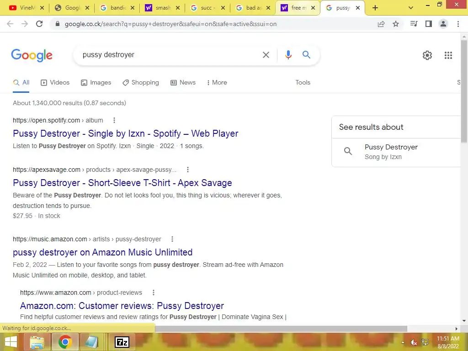The image size is (468, 351).
Task: Open Google quick settings gear
Action: [427, 55]
